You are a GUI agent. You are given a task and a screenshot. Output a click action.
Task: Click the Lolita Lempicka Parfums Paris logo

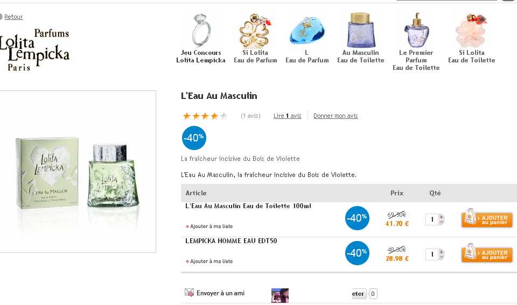(x=36, y=49)
